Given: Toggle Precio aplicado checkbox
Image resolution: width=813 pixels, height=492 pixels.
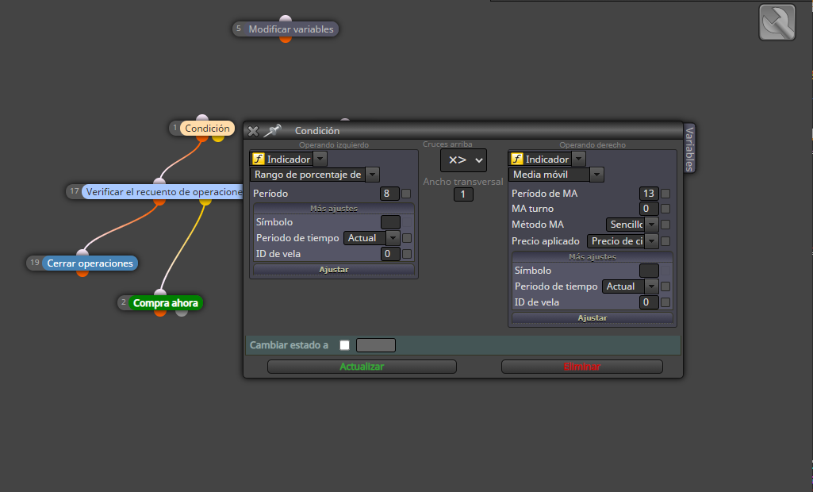Looking at the screenshot, I should [x=665, y=241].
